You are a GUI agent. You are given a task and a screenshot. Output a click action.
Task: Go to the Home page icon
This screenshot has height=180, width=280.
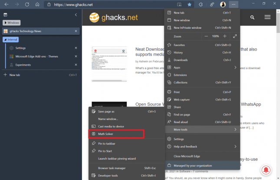tap(37, 4)
